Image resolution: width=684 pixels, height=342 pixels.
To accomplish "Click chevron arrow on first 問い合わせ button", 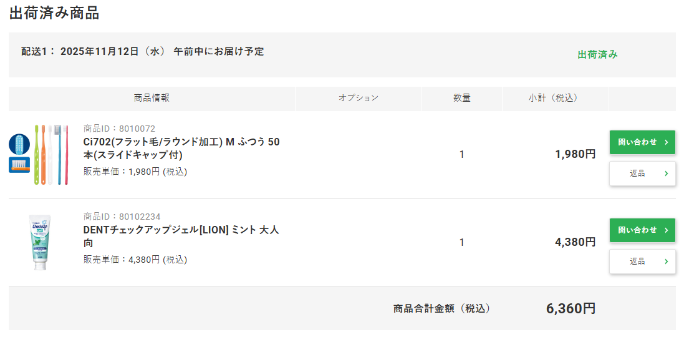I will point(666,142).
